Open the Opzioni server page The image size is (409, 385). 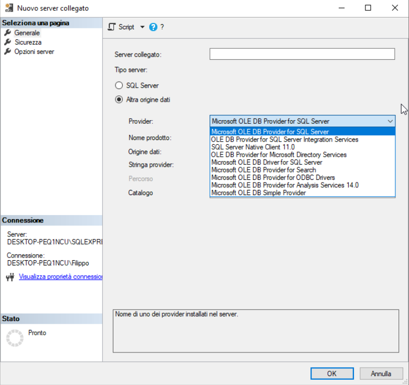(x=34, y=51)
